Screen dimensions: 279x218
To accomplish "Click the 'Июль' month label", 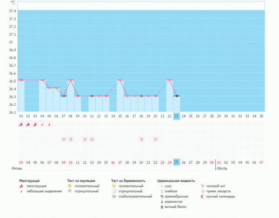I will point(221,168).
